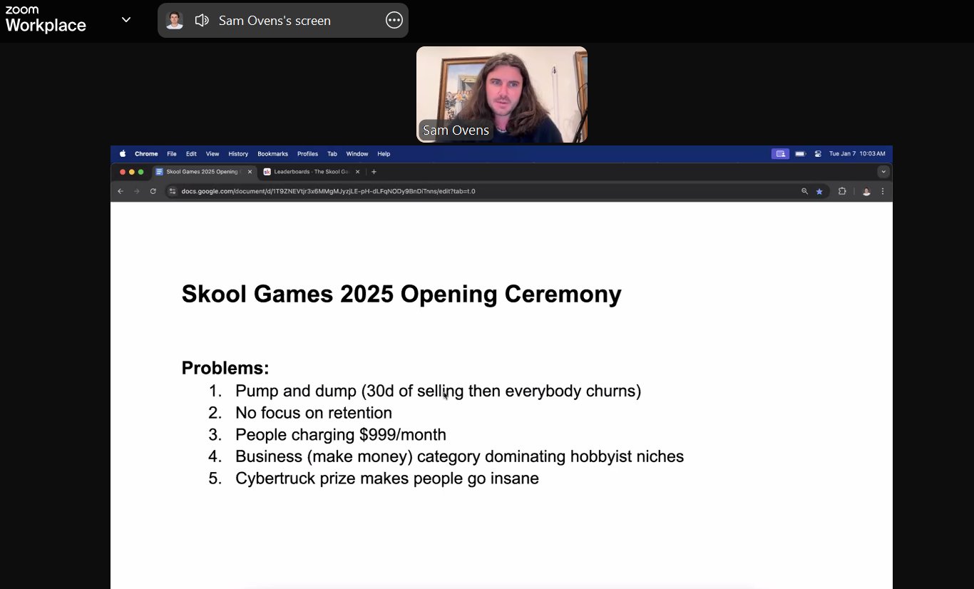This screenshot has width=974, height=589.
Task: Open the page zoom magnifier icon
Action: click(805, 191)
